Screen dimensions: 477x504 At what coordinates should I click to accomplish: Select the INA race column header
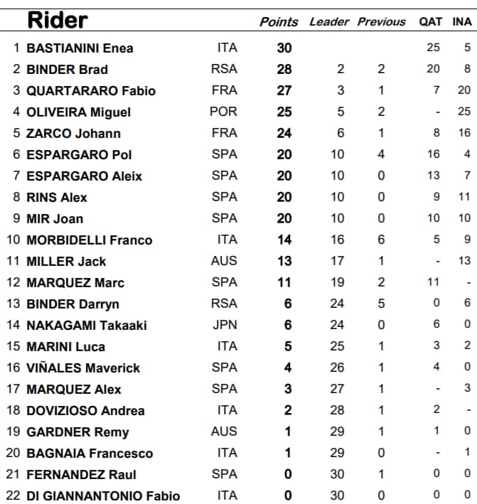pos(461,22)
